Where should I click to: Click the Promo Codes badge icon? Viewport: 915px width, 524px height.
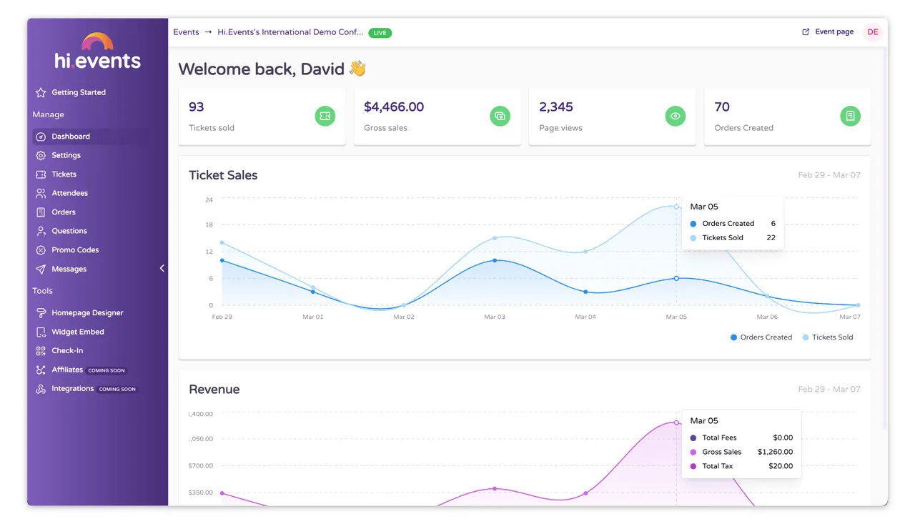pyautogui.click(x=41, y=250)
